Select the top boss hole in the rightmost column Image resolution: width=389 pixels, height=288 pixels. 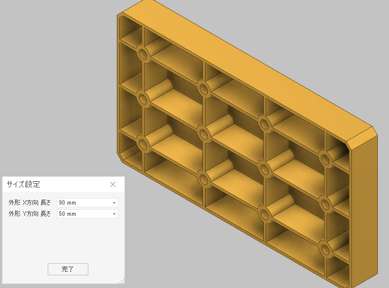click(x=326, y=158)
